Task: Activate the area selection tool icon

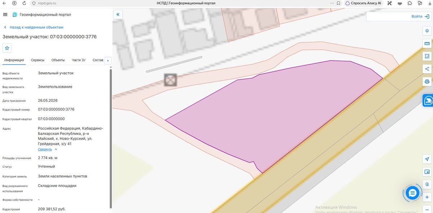Action: [427, 56]
